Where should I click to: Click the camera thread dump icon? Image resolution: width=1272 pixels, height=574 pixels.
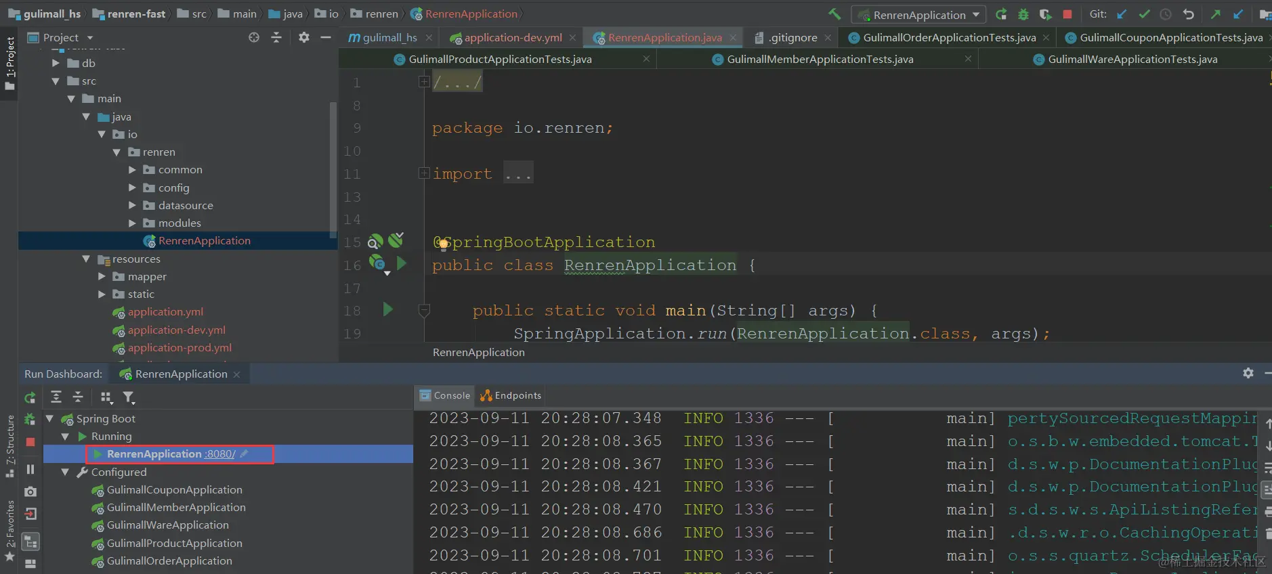(30, 491)
